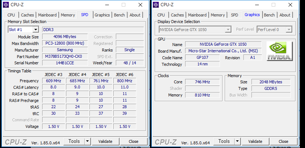Open About tab in right window
Viewport: 305px width, 148px height.
pos(285,15)
